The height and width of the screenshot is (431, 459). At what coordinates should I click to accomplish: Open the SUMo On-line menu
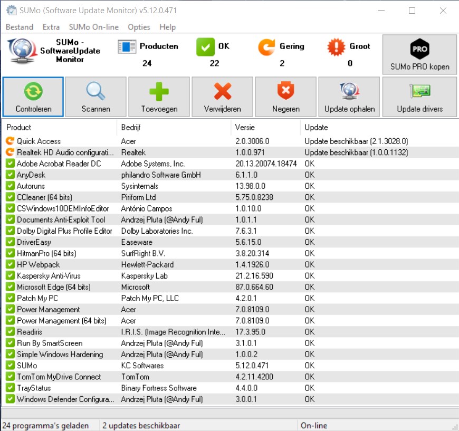tap(94, 27)
